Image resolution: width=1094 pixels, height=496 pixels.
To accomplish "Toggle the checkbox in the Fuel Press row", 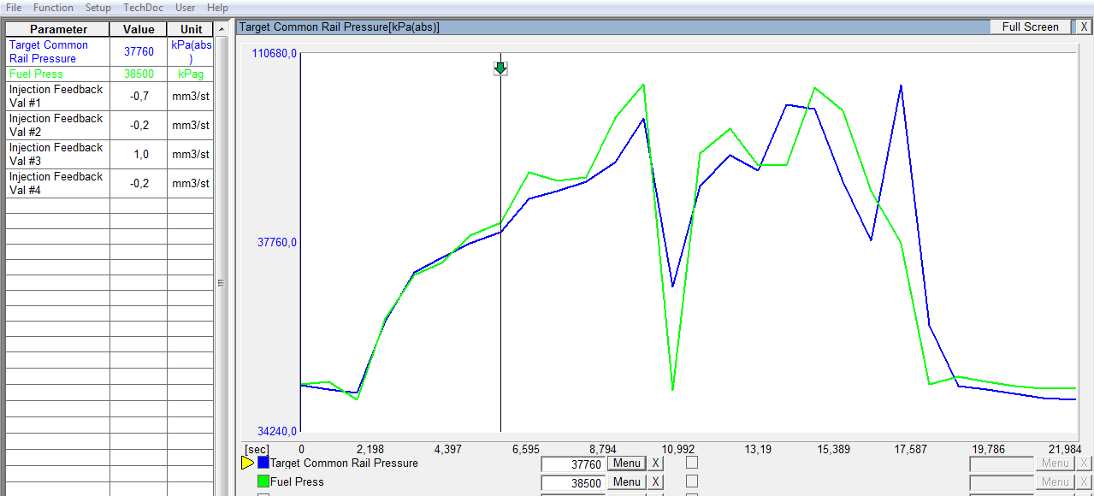I will pos(692,481).
